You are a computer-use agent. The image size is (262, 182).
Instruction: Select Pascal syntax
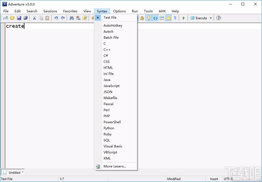point(116,104)
